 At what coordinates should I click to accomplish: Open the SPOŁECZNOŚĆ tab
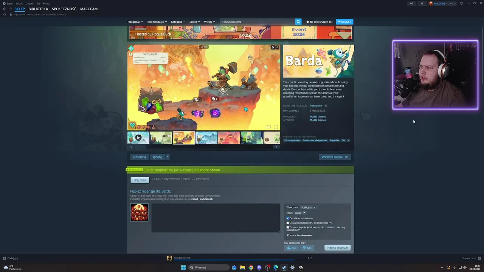click(x=64, y=9)
